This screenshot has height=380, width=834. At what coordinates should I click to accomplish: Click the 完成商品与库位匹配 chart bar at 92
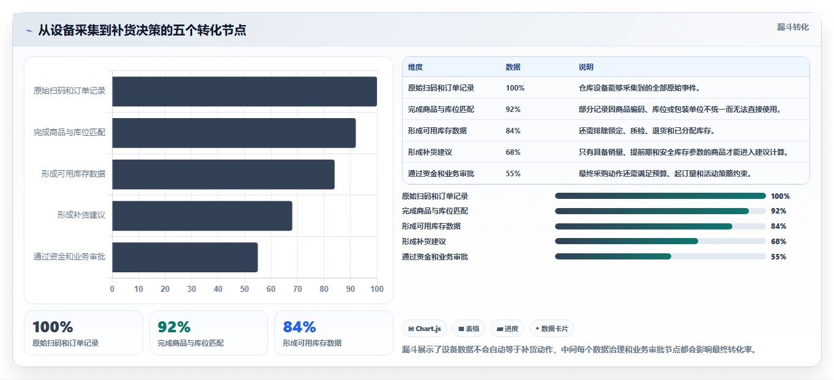point(234,133)
